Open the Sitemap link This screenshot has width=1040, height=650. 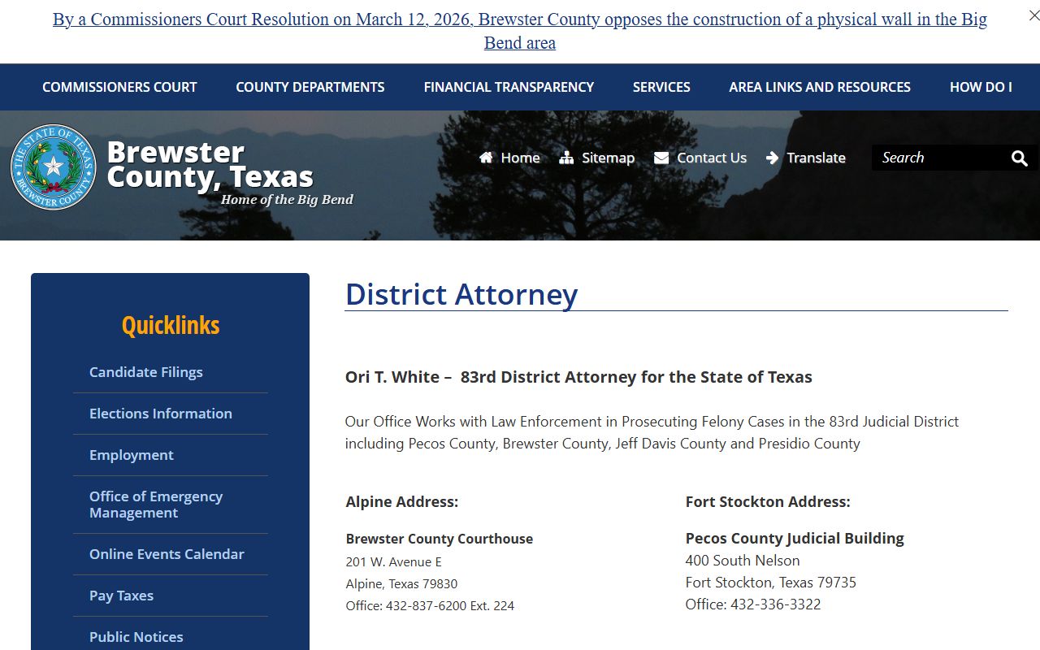608,158
